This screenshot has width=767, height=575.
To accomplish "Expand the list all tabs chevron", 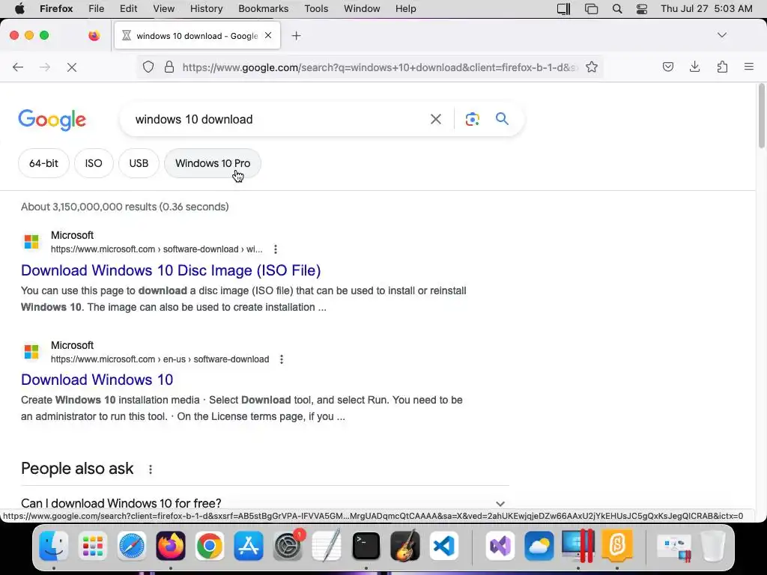I will point(722,35).
